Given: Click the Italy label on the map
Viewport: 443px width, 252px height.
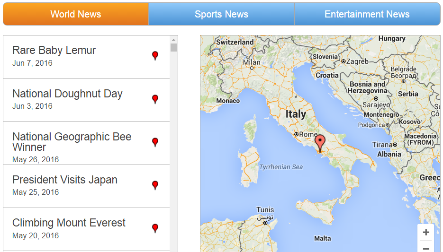Looking at the screenshot, I should (296, 114).
